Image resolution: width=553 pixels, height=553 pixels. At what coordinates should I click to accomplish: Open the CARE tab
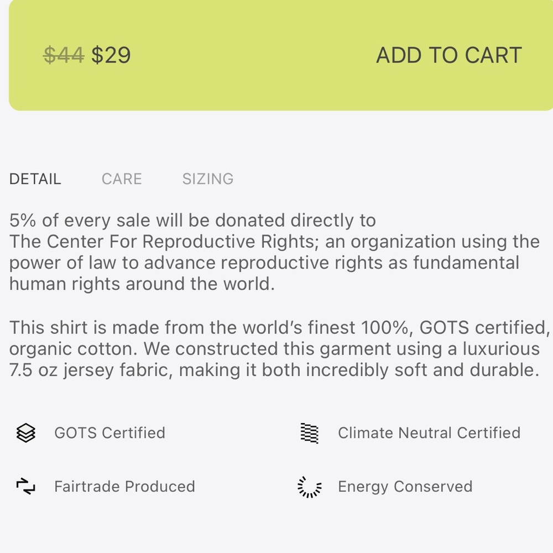click(122, 179)
